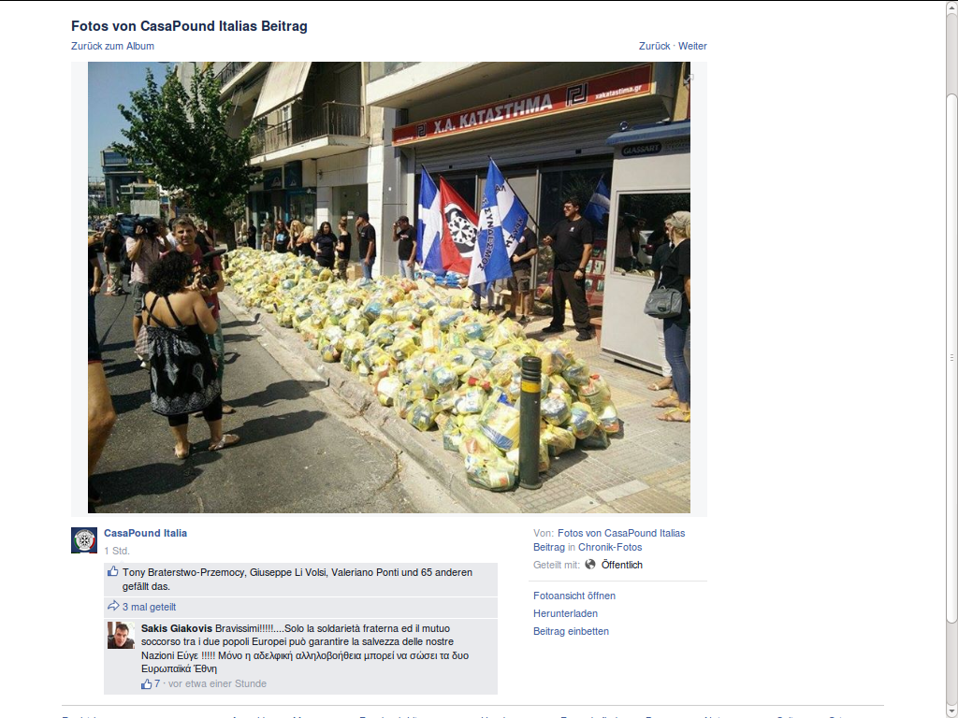Open the CasaPound Italia page name link
This screenshot has width=958, height=718.
point(145,533)
